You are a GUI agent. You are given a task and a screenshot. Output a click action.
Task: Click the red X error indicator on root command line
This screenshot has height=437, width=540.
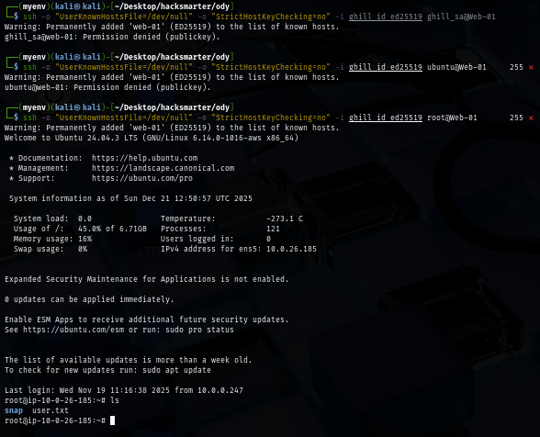click(531, 118)
